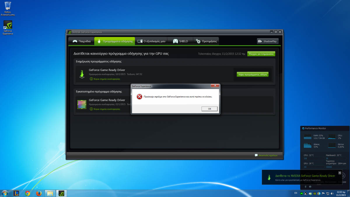Open the Παιχνίδια tab

click(82, 41)
